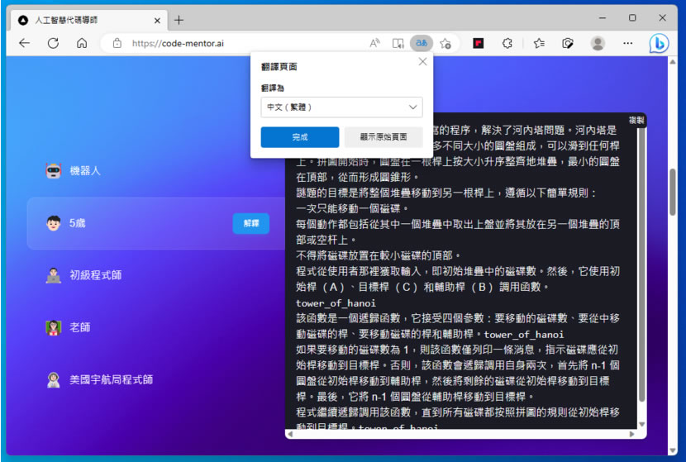Click page scrollbar down arrow
This screenshot has height=462, width=686.
[673, 450]
